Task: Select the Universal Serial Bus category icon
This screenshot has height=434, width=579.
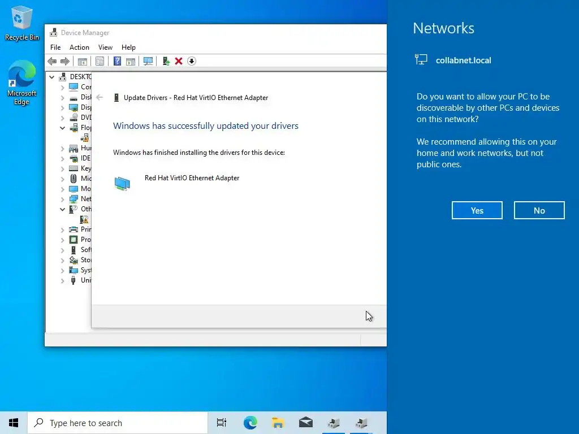Action: pos(74,280)
